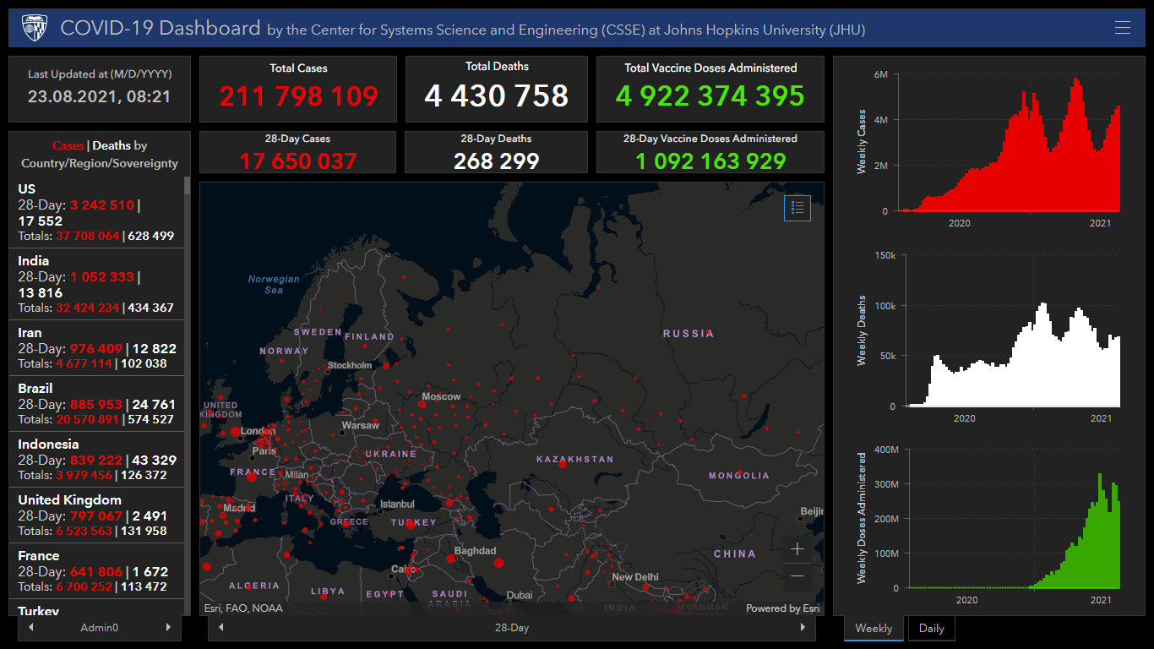Click left arrow beside Admin0
The width and height of the screenshot is (1154, 649).
point(31,627)
